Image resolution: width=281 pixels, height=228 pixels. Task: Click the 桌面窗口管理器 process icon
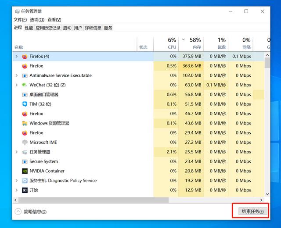click(25, 95)
